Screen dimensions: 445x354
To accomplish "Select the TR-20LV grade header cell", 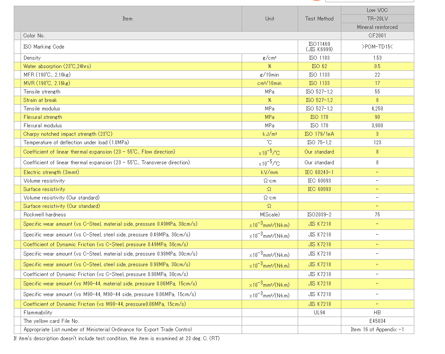I will coord(377,19).
